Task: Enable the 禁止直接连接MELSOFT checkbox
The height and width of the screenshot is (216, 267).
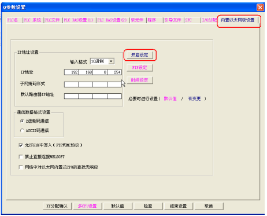Action: click(21, 157)
